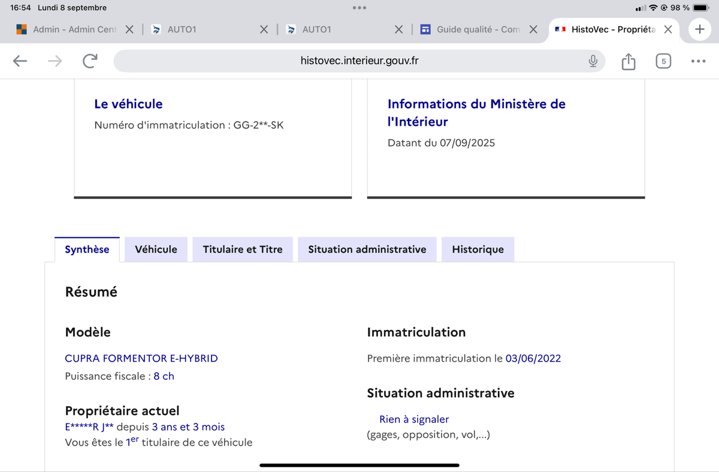Image resolution: width=719 pixels, height=472 pixels.
Task: Show open tabs counter showing 5
Action: coord(663,61)
